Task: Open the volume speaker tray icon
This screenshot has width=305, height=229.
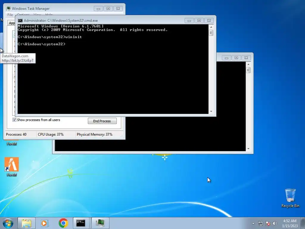Action: point(275,223)
